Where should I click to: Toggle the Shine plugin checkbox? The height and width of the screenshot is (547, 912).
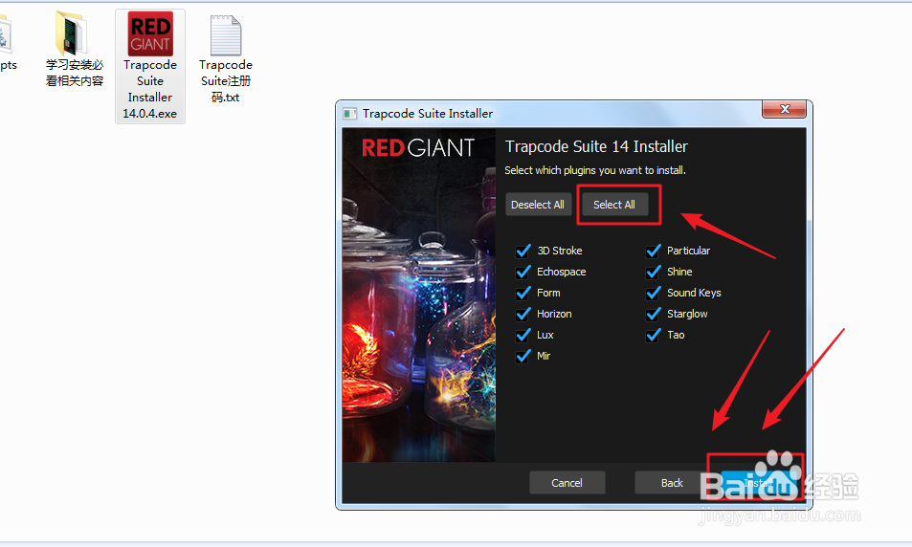[654, 272]
